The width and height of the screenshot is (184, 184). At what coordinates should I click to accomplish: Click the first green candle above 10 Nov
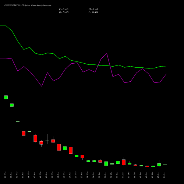(6, 97)
